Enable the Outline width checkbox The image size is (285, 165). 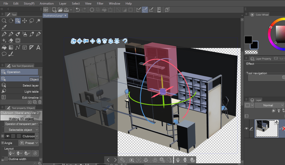(x=6, y=159)
